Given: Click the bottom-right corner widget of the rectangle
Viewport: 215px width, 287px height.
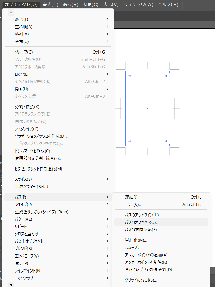Looking at the screenshot, I should pos(166,141).
